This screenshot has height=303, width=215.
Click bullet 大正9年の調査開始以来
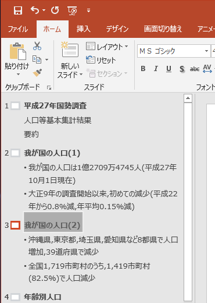[x=103, y=200]
